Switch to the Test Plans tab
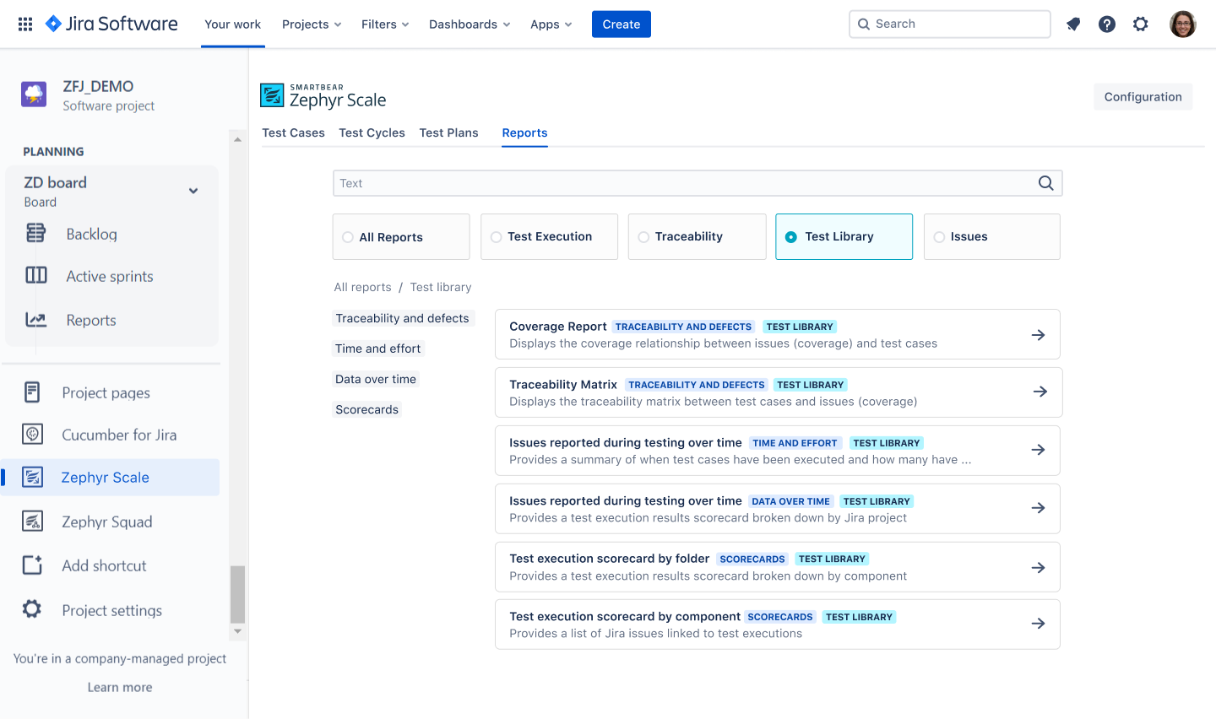 click(x=448, y=132)
